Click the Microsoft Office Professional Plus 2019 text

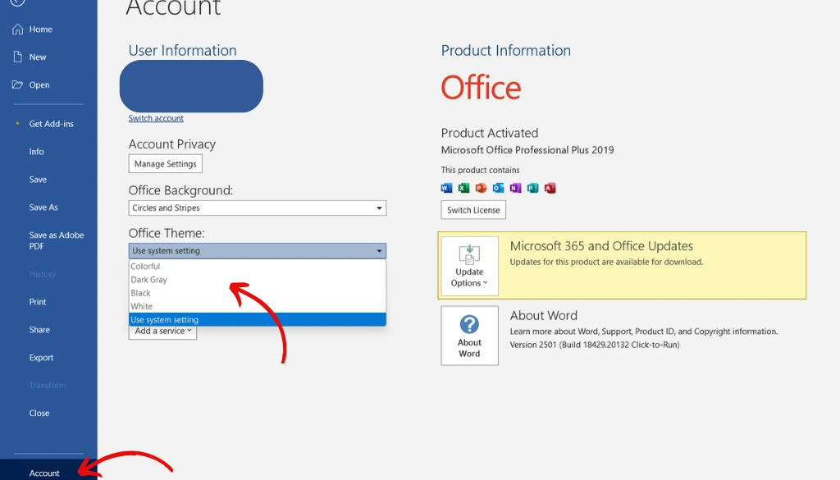click(527, 150)
